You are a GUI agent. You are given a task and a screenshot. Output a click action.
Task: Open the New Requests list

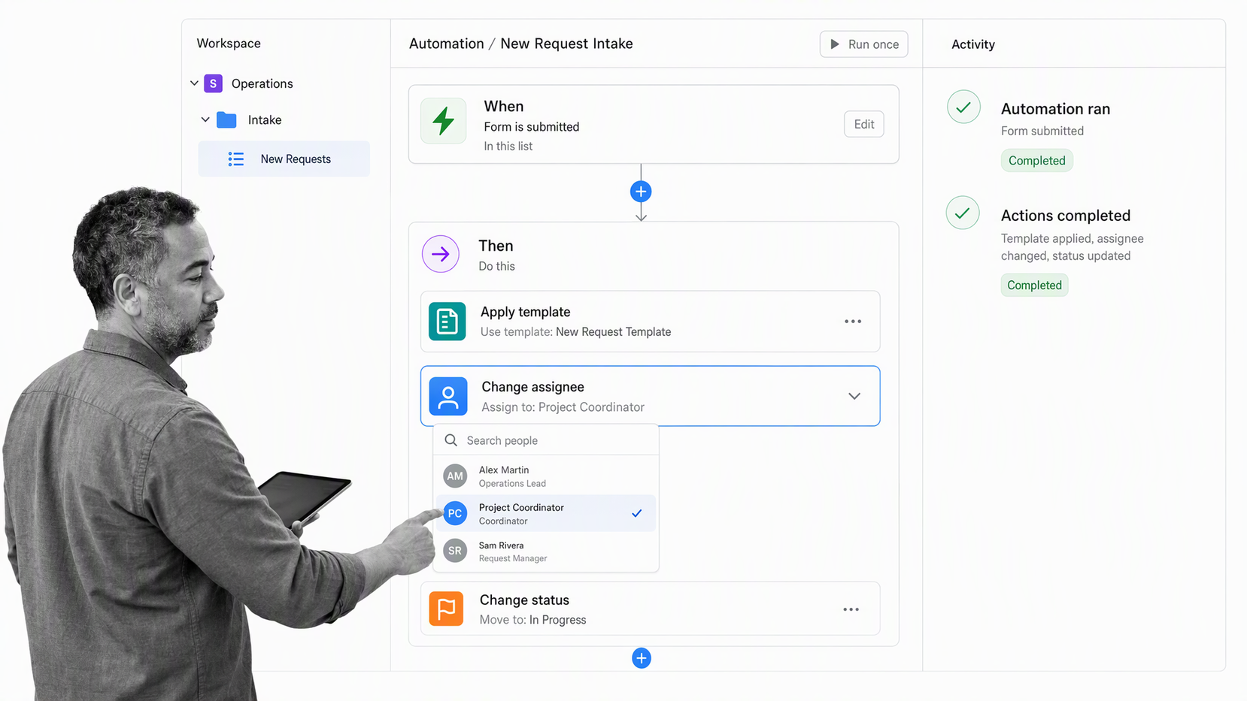click(x=284, y=159)
